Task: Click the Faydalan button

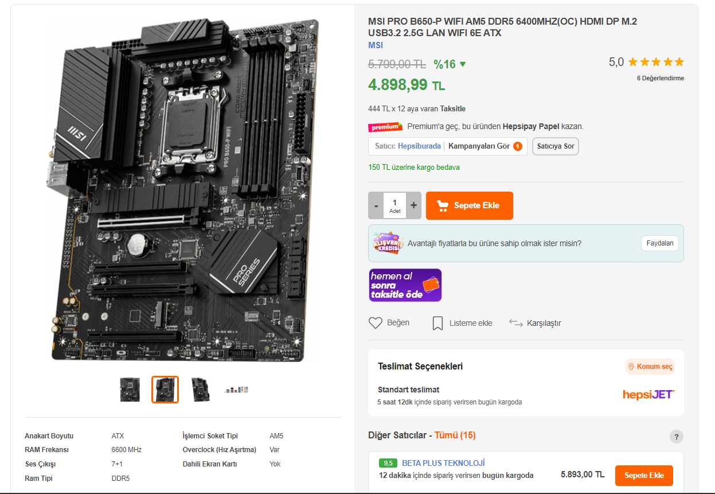Action: (659, 243)
